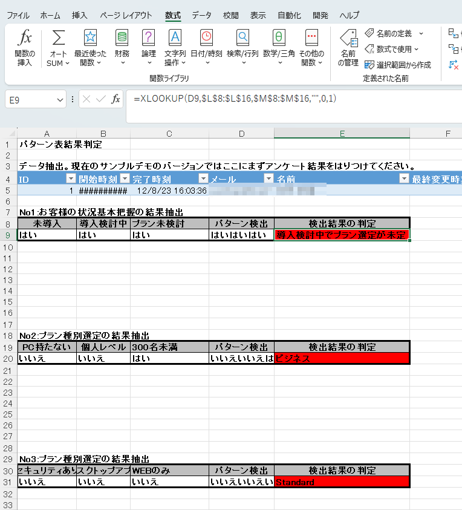Open the 数学/三角 functions icon
Screen dimensions: 462x510
coord(279,38)
